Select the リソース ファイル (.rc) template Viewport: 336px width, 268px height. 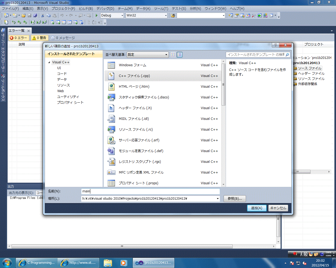click(163, 130)
